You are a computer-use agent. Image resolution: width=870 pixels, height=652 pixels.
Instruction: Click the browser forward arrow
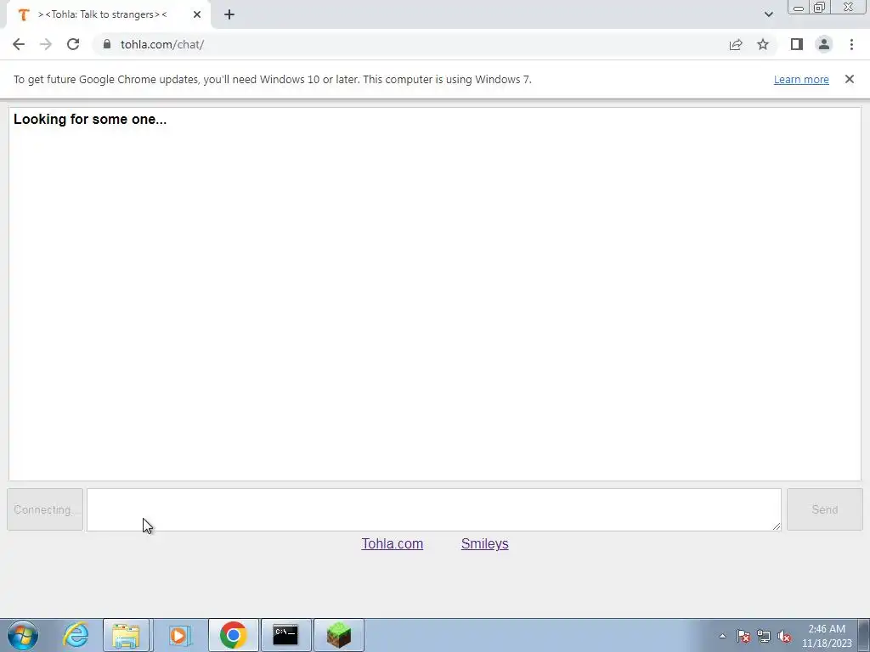(x=46, y=44)
